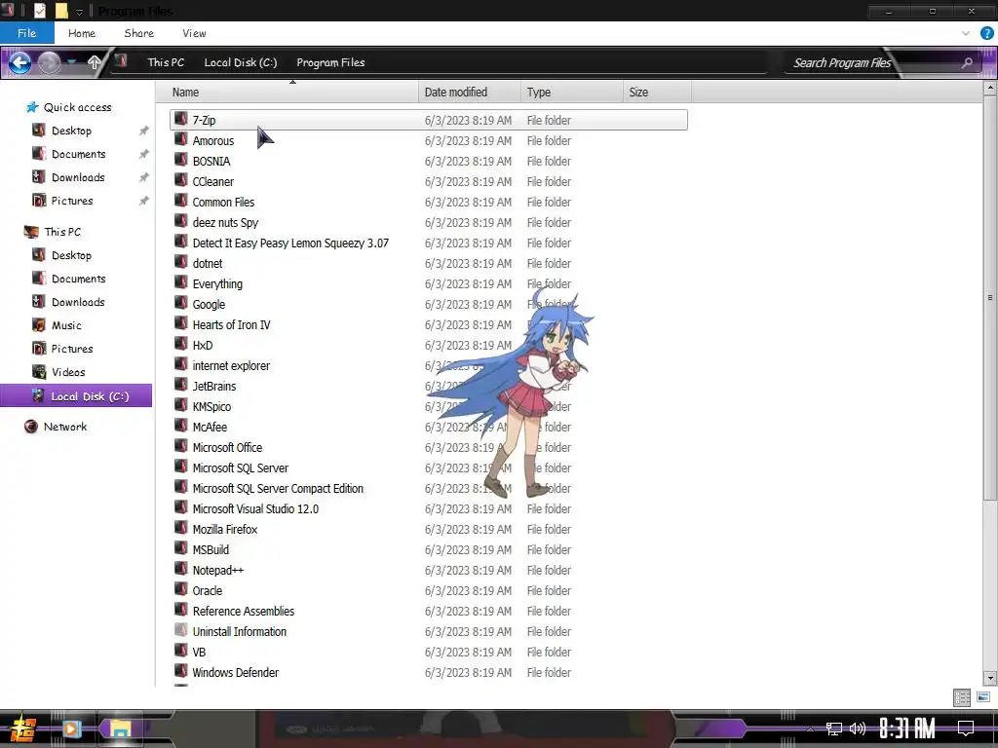
Task: Sort by the Name column header
Action: click(x=288, y=93)
